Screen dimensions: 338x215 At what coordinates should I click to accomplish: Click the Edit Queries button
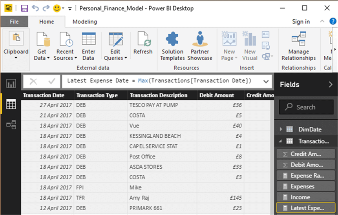pyautogui.click(x=115, y=46)
